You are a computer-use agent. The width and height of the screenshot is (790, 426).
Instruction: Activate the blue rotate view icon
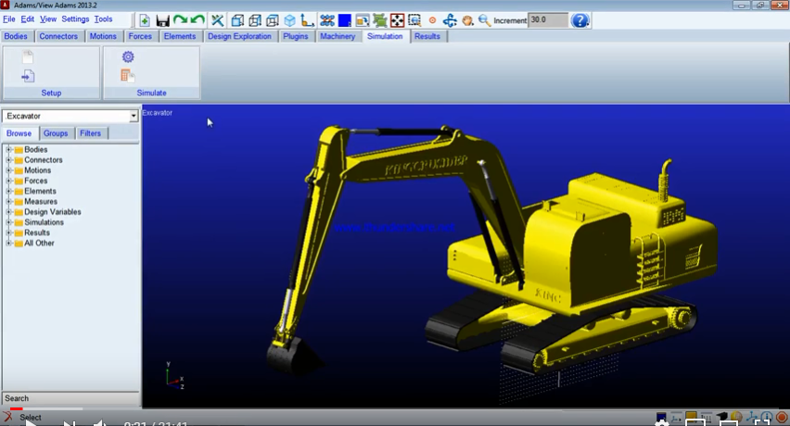450,20
